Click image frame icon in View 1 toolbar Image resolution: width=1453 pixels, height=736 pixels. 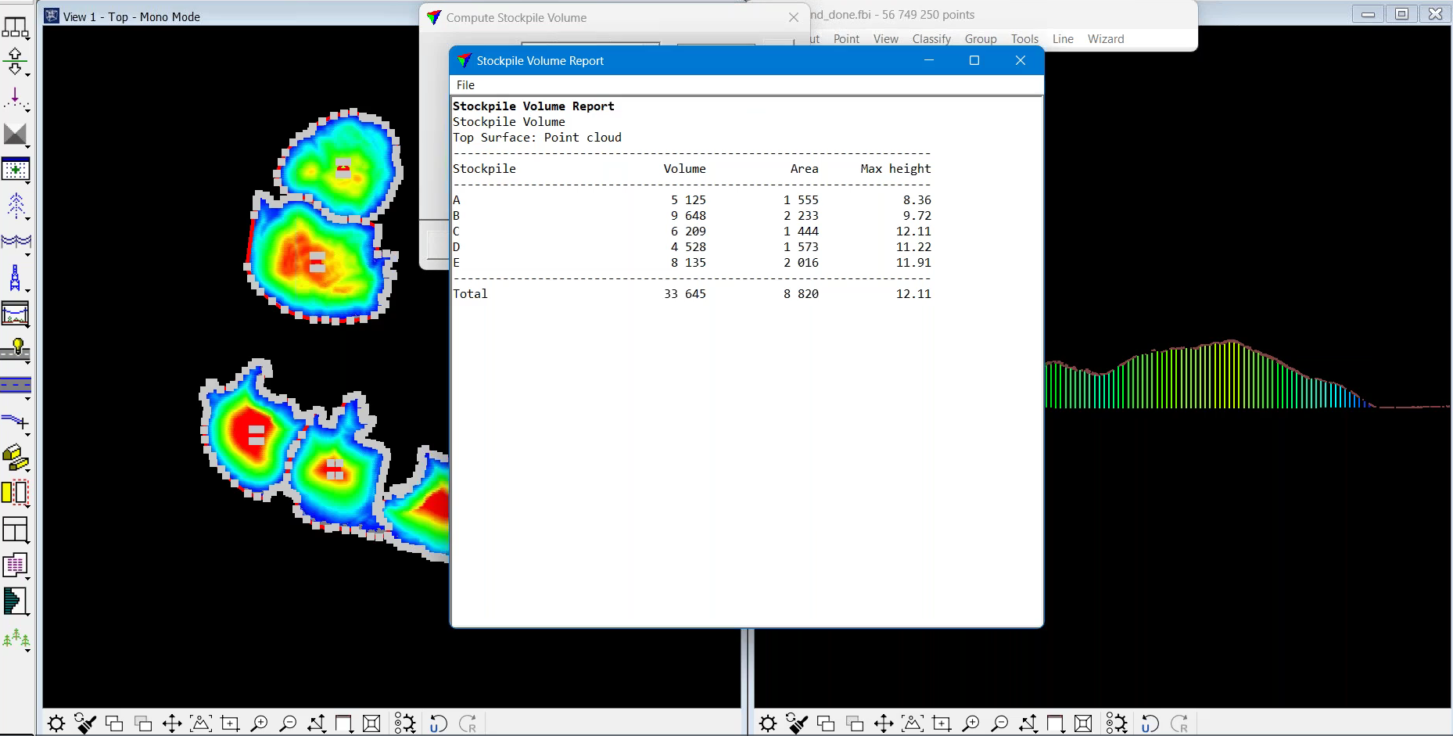(x=201, y=723)
